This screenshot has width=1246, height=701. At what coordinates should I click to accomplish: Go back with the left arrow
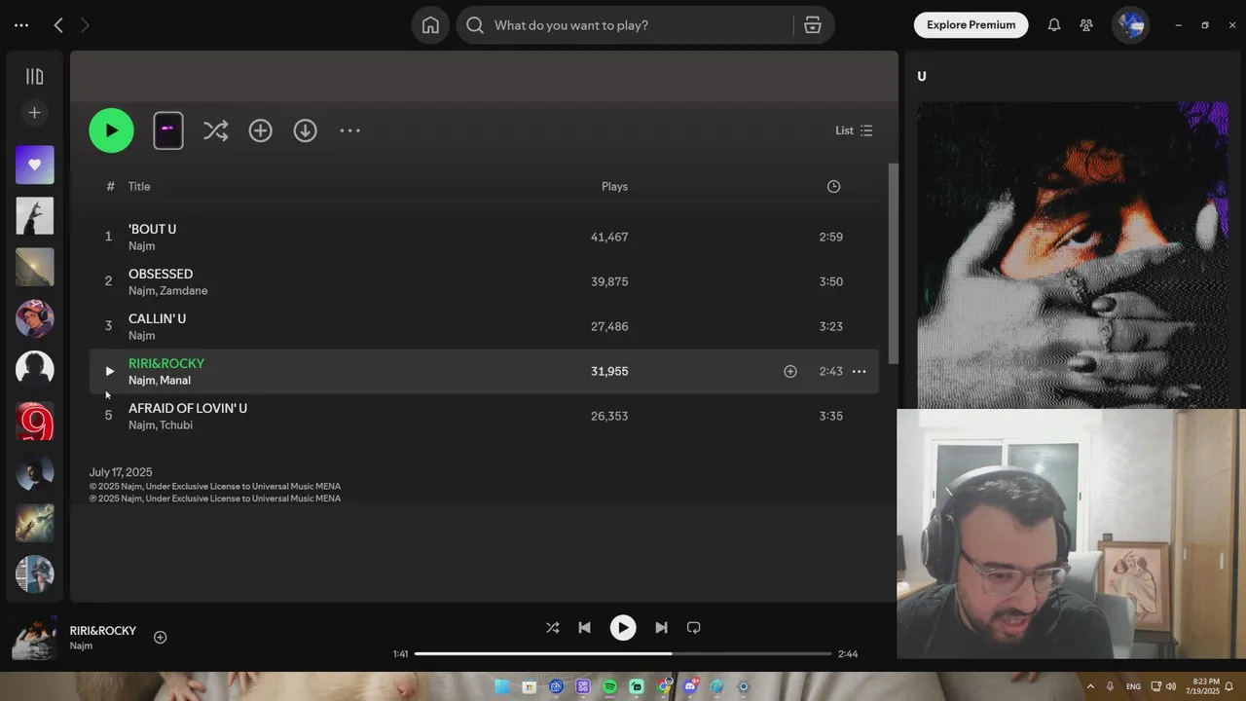pos(58,25)
